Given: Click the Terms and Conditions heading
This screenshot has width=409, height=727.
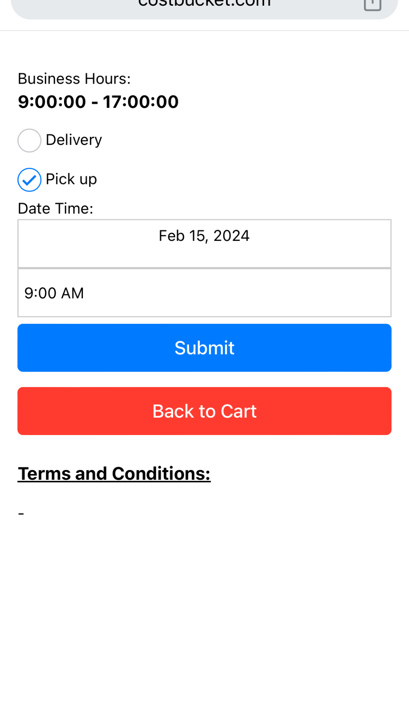Looking at the screenshot, I should point(114,474).
